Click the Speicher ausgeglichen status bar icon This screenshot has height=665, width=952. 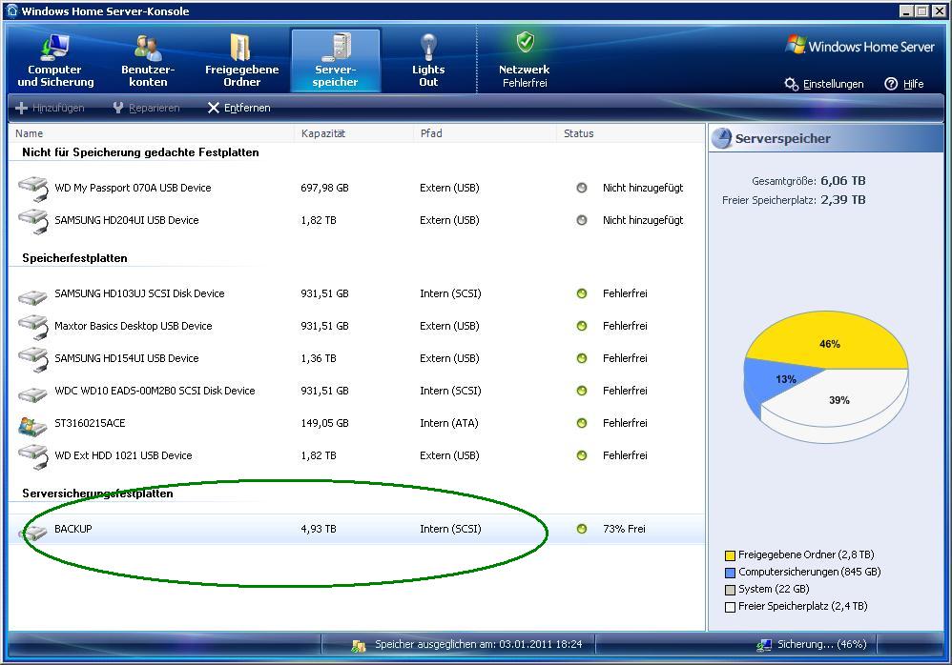click(x=359, y=646)
